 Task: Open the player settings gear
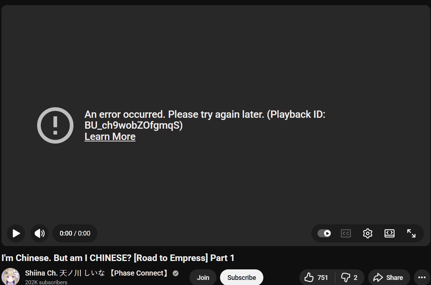(x=367, y=233)
